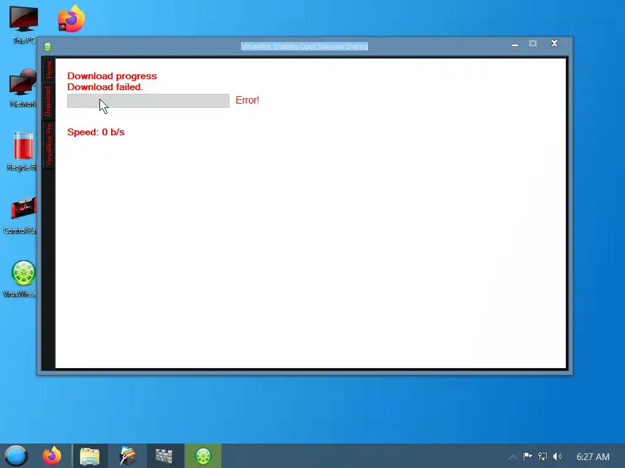625x468 pixels.
Task: Click the 6:27 AM clock
Action: [593, 457]
